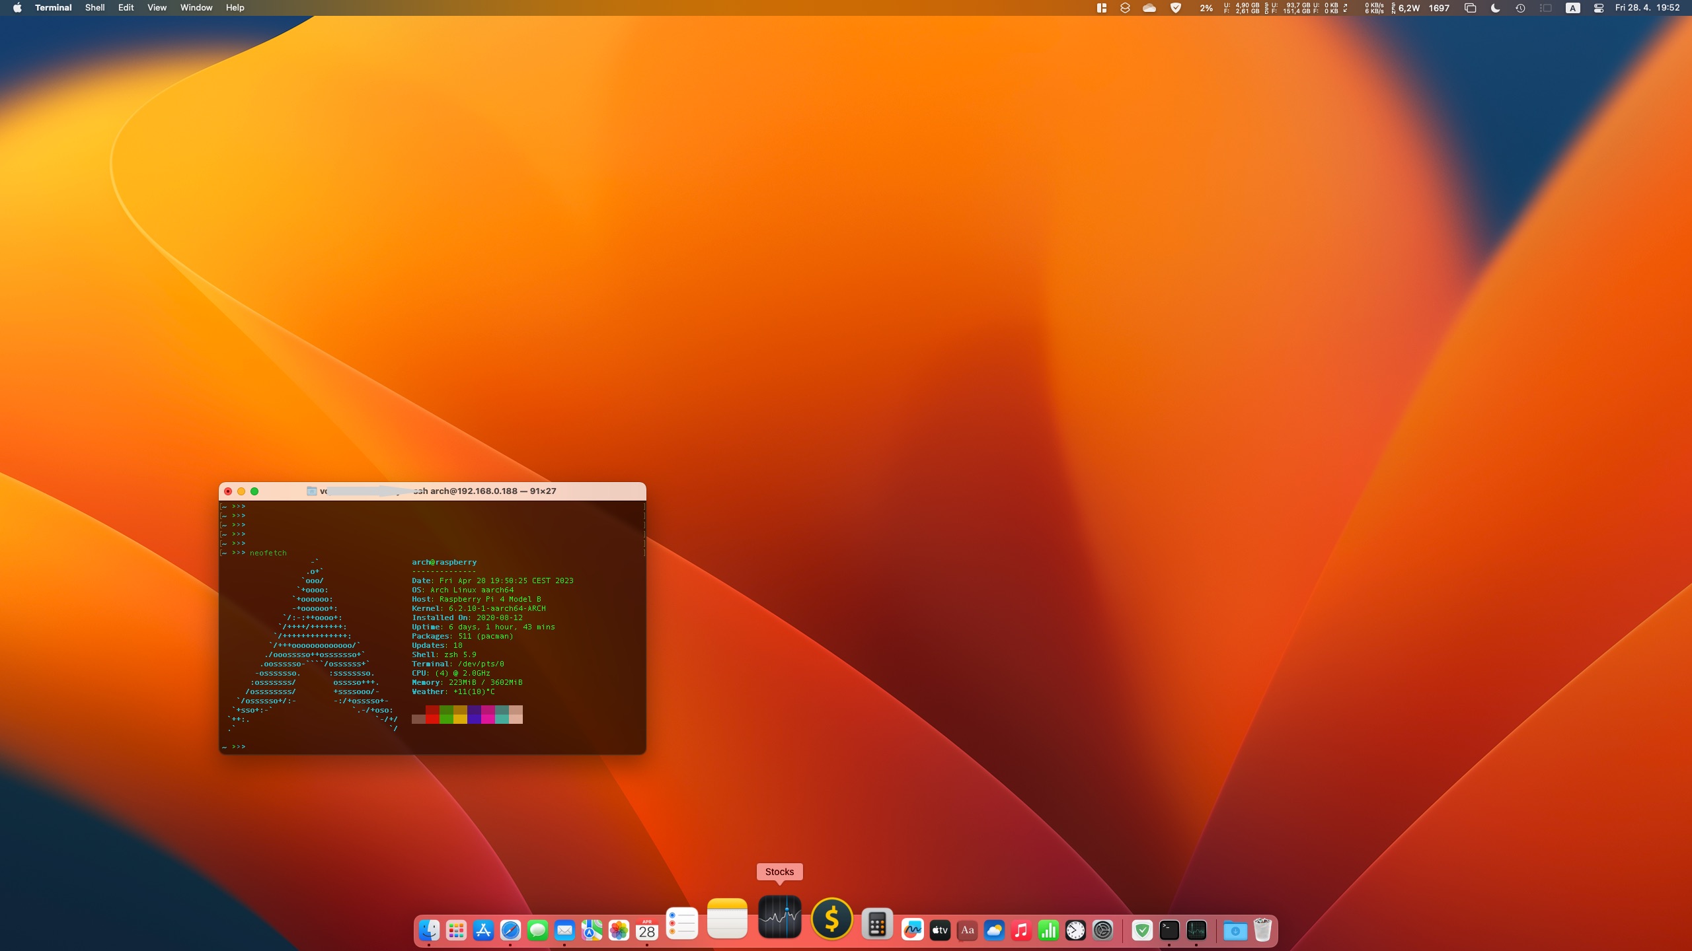The width and height of the screenshot is (1692, 951).
Task: Click the shield icon in menu bar
Action: click(x=1176, y=8)
